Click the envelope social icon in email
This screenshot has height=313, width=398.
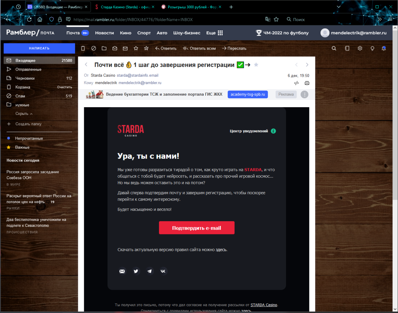click(x=122, y=271)
